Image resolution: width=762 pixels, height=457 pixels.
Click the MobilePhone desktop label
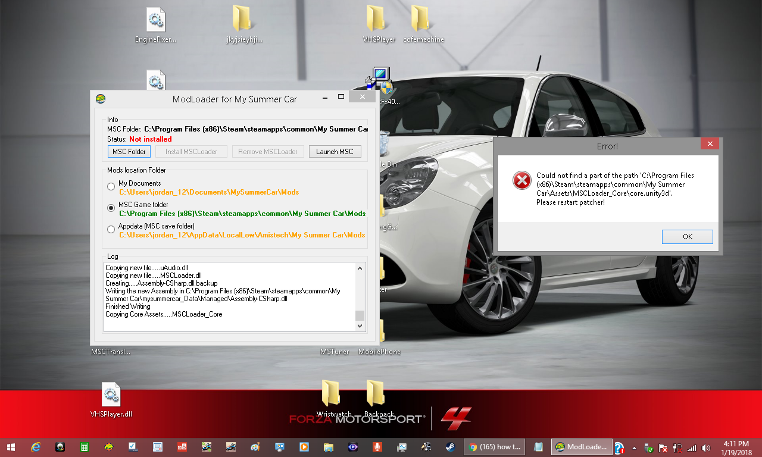[379, 352]
